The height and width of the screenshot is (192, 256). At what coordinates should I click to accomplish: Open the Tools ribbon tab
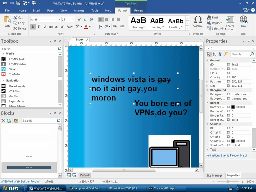pyautogui.click(x=95, y=10)
